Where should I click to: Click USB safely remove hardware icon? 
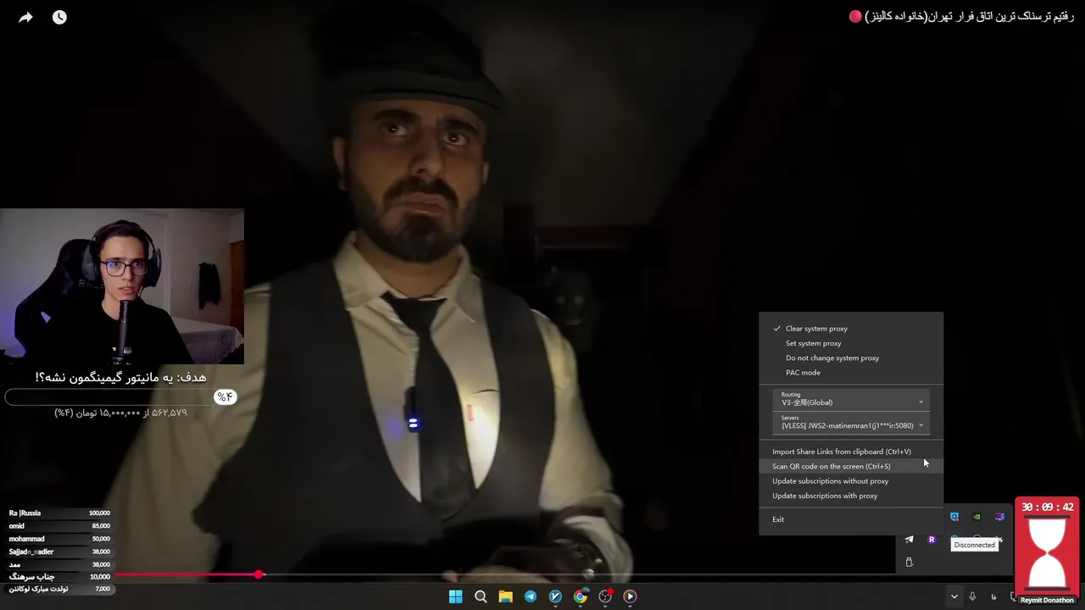[x=909, y=562]
